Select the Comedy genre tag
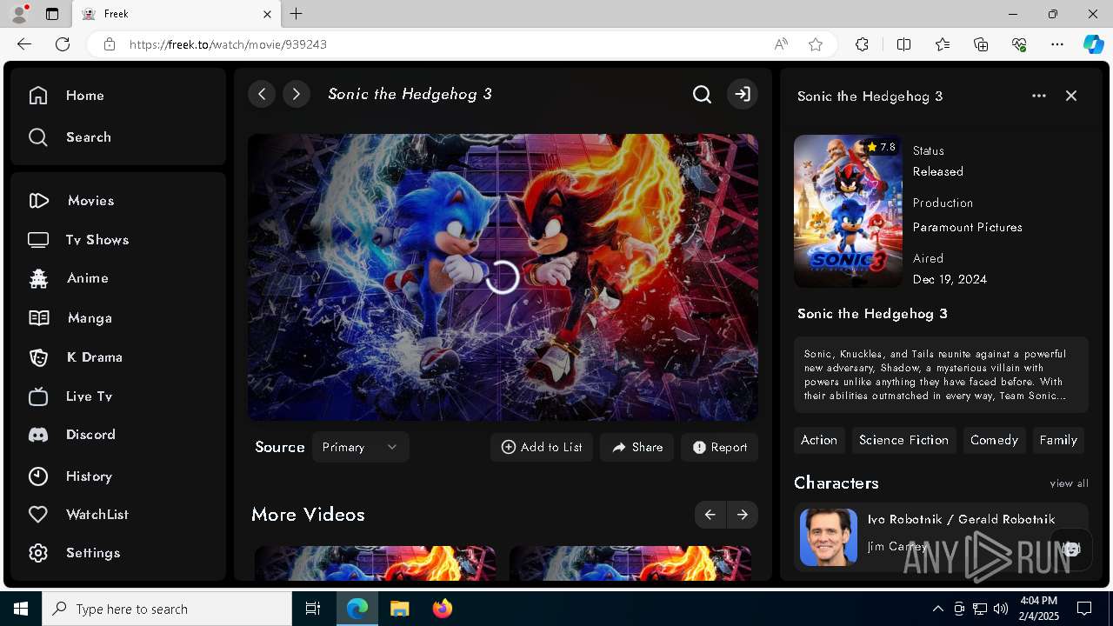 pyautogui.click(x=994, y=440)
